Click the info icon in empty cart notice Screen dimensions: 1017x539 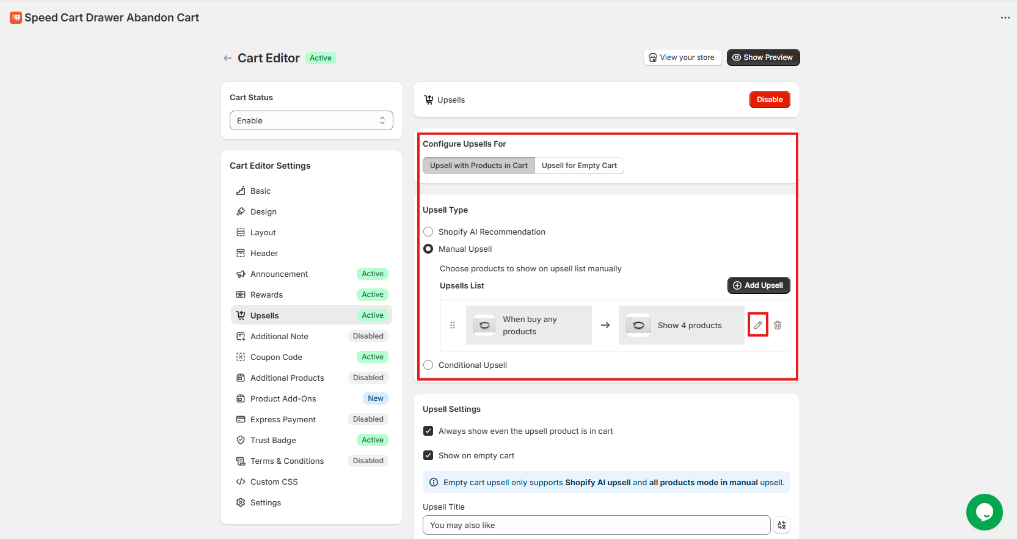pos(434,482)
